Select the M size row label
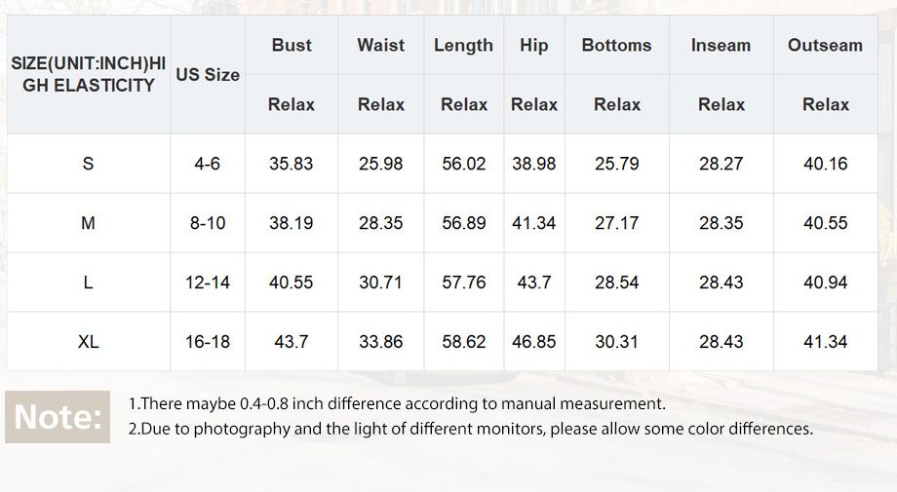897x492 pixels. (x=88, y=223)
